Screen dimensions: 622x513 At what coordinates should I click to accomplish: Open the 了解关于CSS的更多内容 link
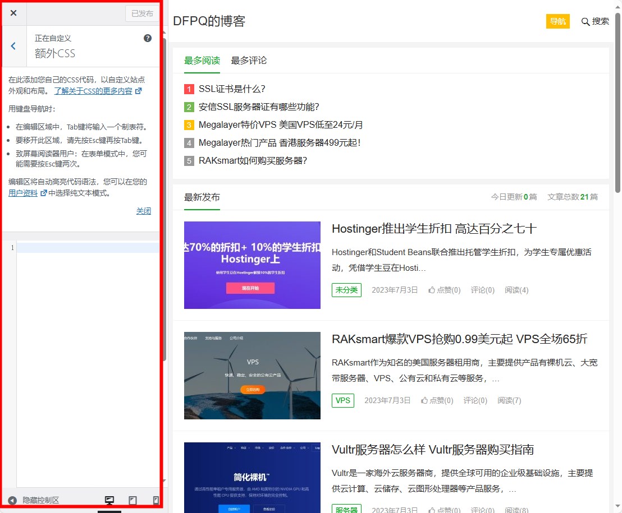tap(93, 91)
